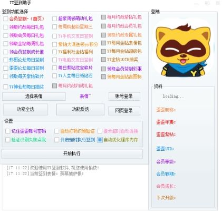Click the purple 表情~ label
The height and width of the screenshot is (211, 222).
coord(85,96)
